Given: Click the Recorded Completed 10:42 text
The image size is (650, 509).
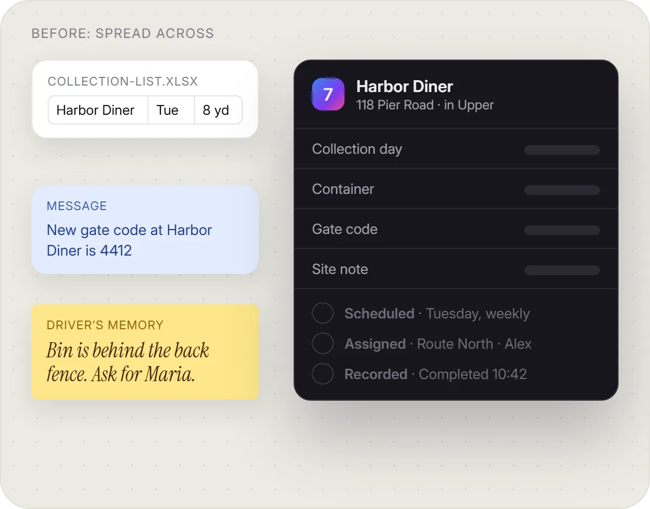Looking at the screenshot, I should (x=435, y=374).
